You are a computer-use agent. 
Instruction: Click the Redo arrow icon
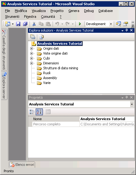(68, 24)
